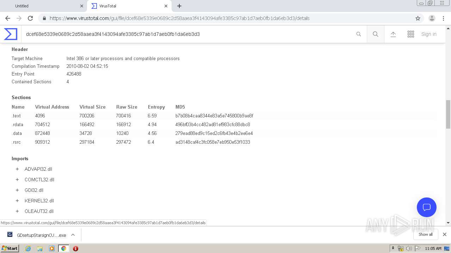Click the padlock site info icon
This screenshot has width=451, height=253.
pos(44,18)
